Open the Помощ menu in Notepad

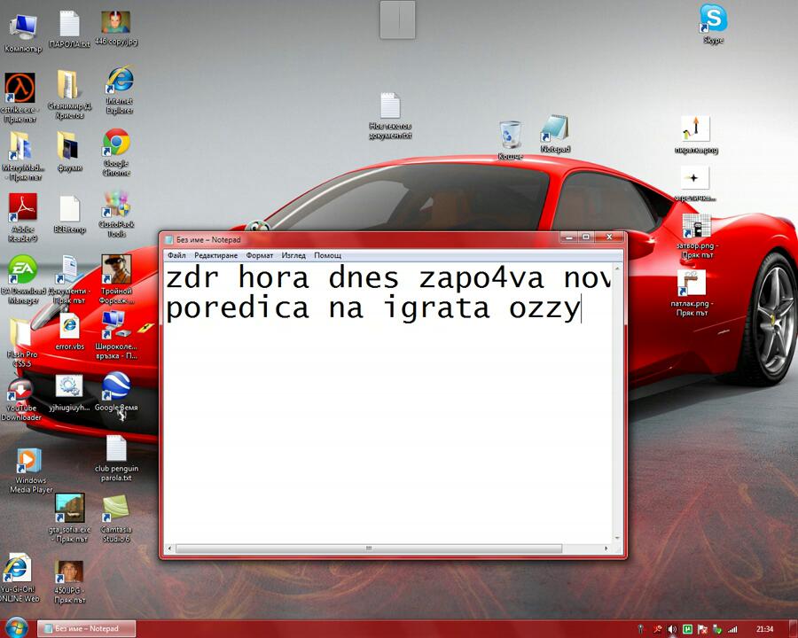tap(327, 255)
